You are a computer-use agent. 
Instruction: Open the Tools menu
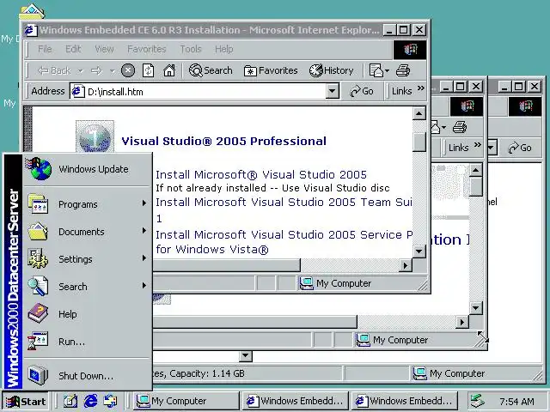[191, 49]
